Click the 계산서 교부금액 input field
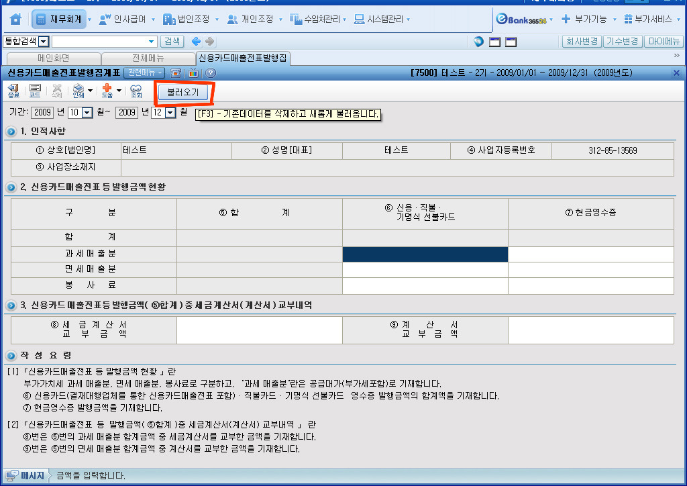The image size is (687, 486). [x=590, y=330]
